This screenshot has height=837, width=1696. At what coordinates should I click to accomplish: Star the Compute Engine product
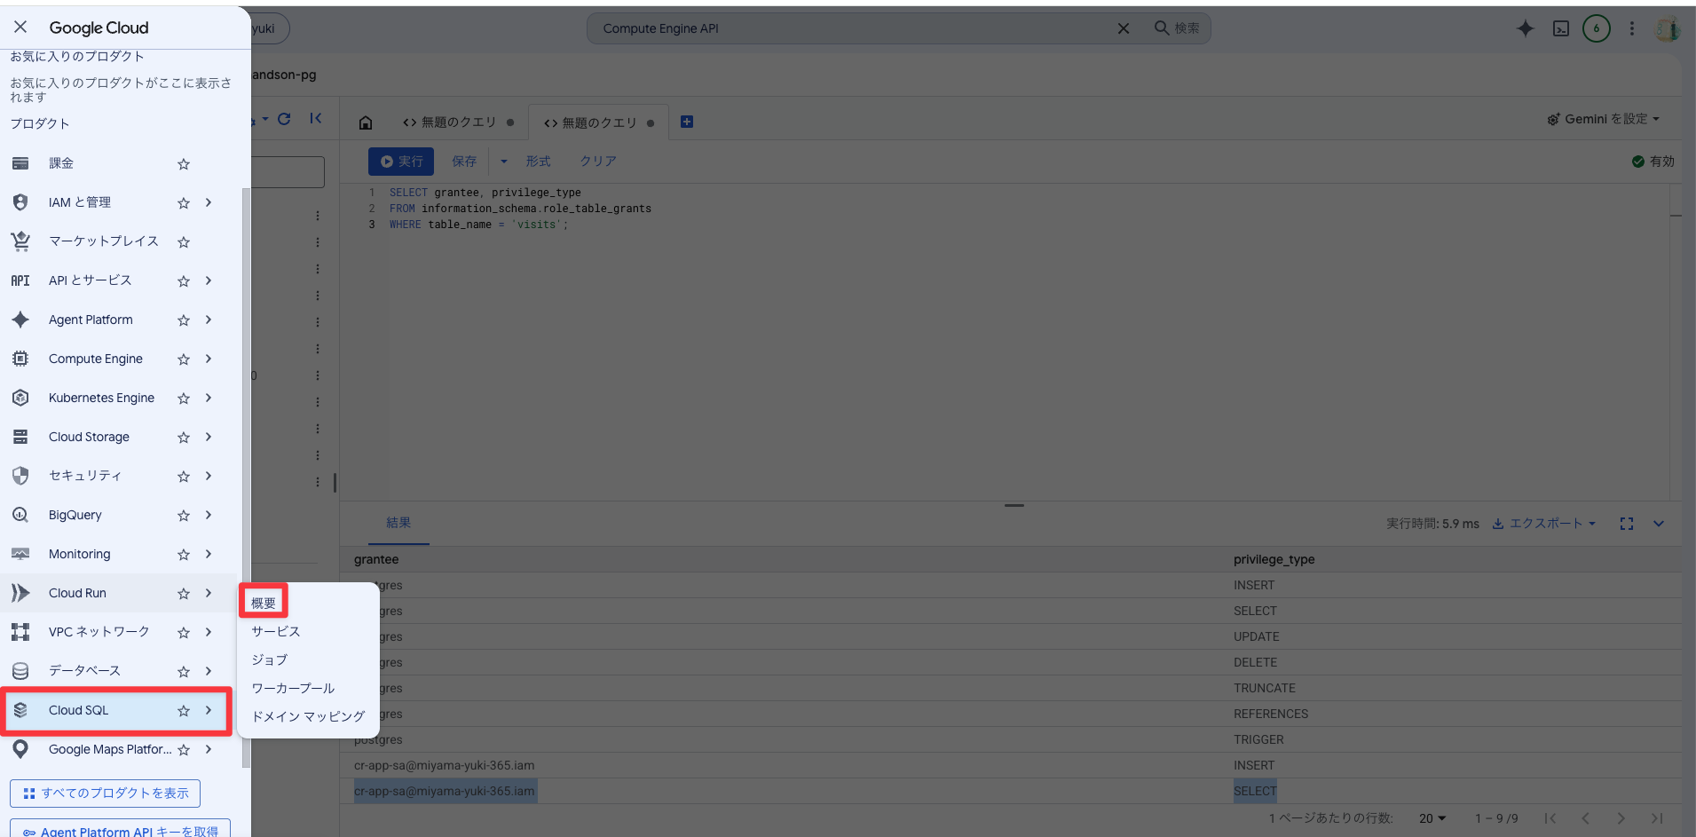click(x=184, y=359)
